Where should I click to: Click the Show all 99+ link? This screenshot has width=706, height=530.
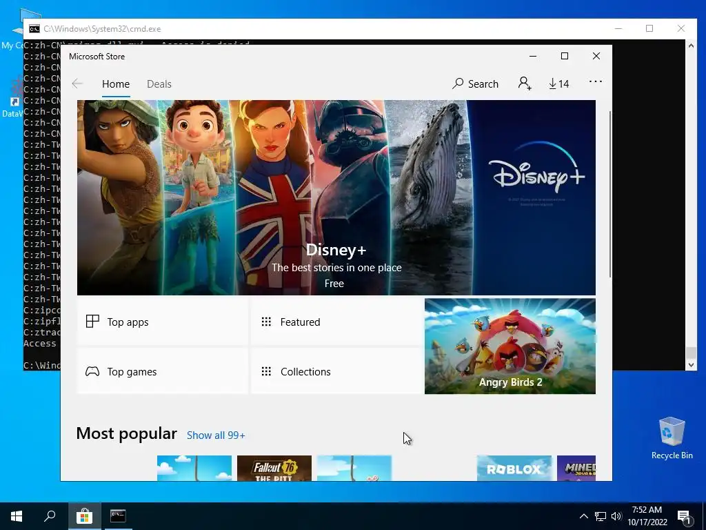click(216, 435)
